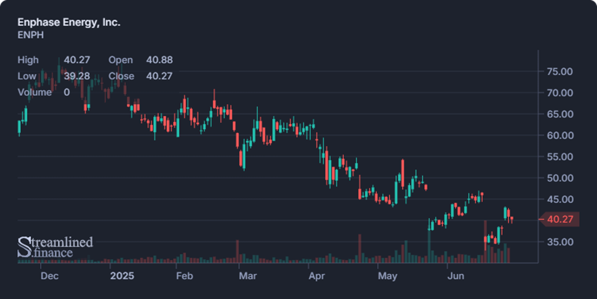Click the Mar label on time axis
The height and width of the screenshot is (299, 597).
point(248,276)
